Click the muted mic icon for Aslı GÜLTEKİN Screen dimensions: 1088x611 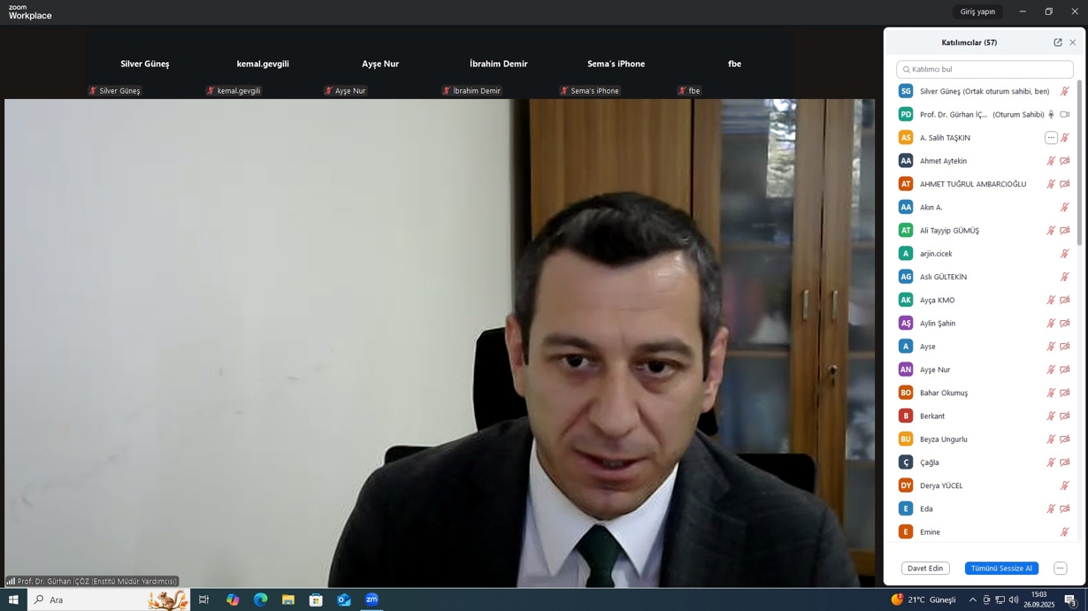[1065, 277]
